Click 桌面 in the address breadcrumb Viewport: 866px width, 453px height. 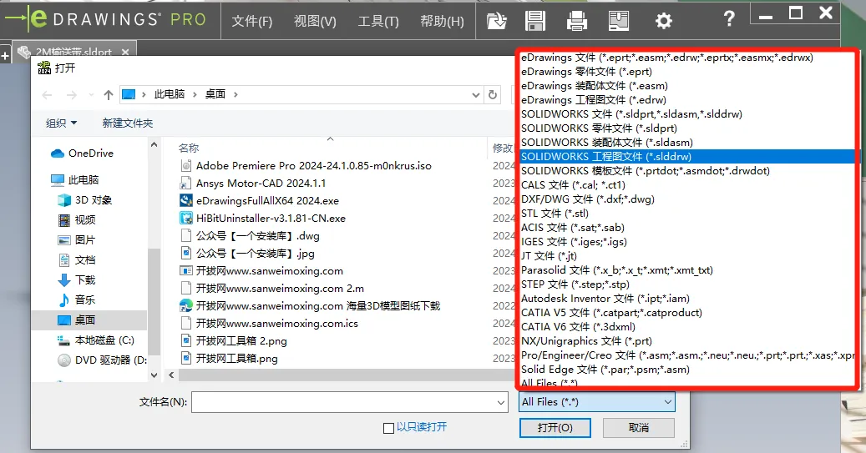point(215,94)
